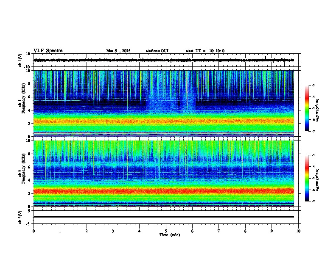Click the ch.2 "Frequency (kHz)" axis label
Screen dimensions: 336x259
click(x=23, y=168)
